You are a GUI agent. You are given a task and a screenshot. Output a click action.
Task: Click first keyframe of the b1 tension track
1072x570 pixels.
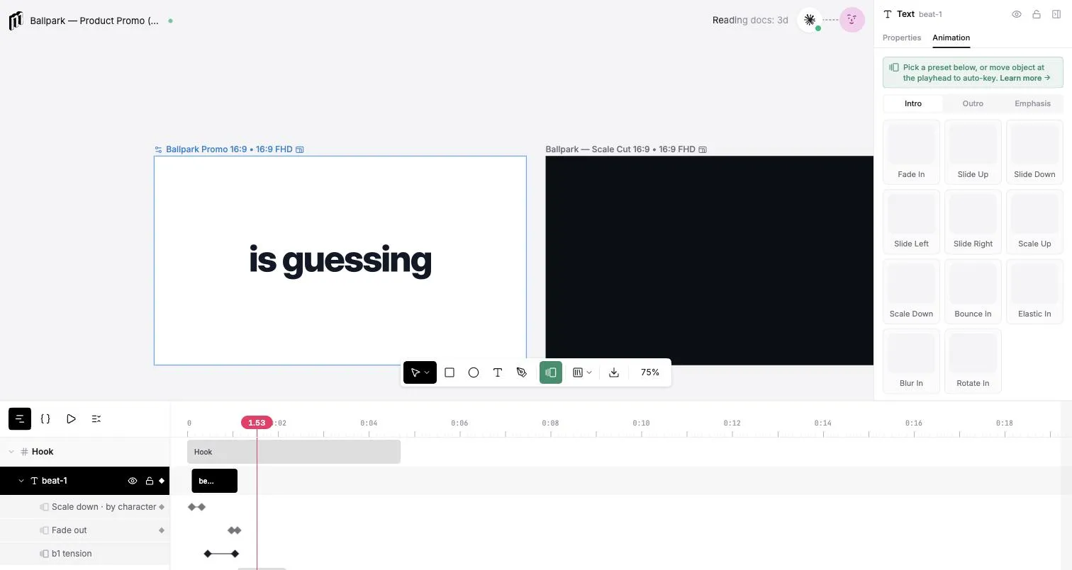point(208,554)
